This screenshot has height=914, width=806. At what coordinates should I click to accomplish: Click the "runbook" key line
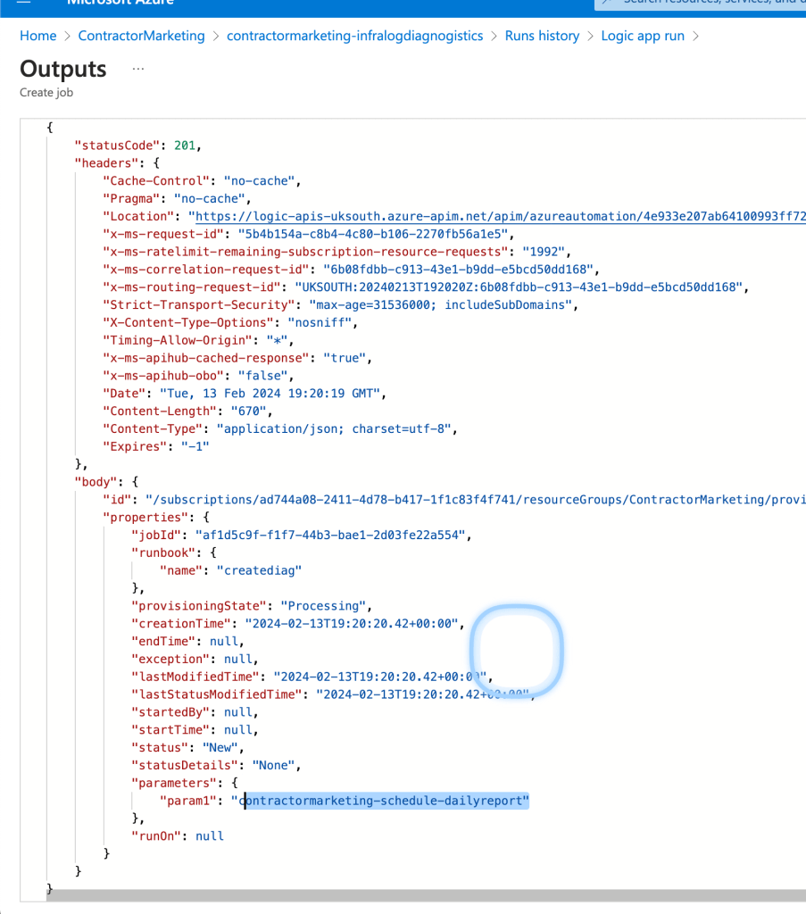tap(174, 553)
